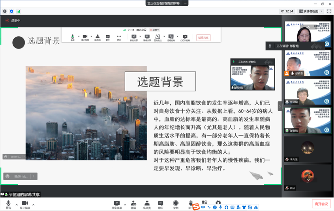The image size is (334, 211).
Task: Open Sogou toolbox grid icon
Action: coord(250,207)
